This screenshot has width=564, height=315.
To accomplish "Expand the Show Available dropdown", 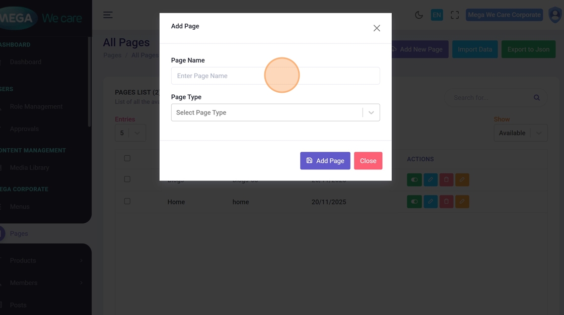I will (520, 133).
